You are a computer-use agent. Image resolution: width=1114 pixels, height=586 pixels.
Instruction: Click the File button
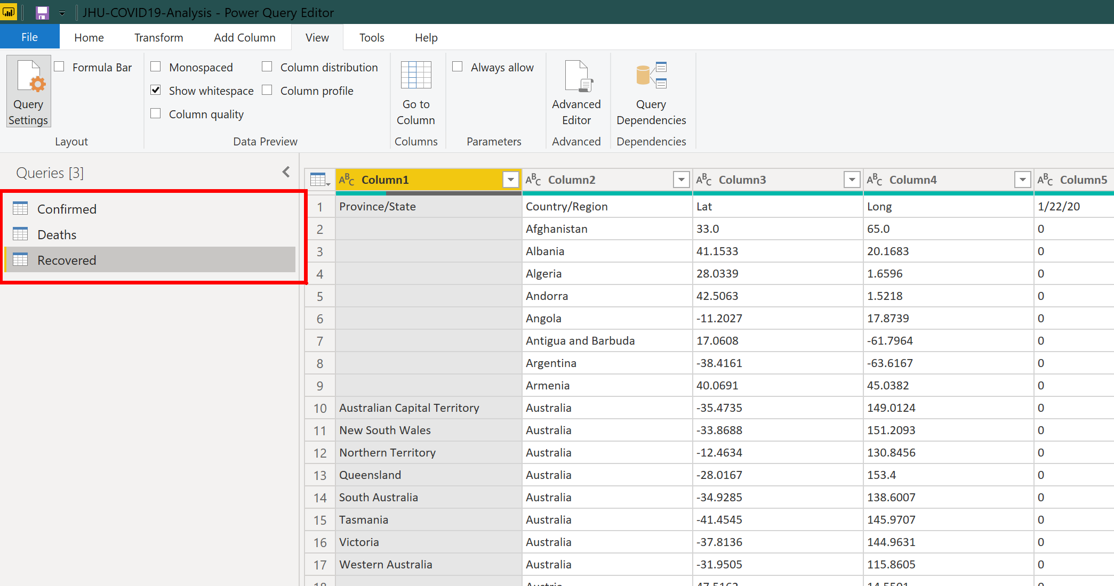[29, 37]
